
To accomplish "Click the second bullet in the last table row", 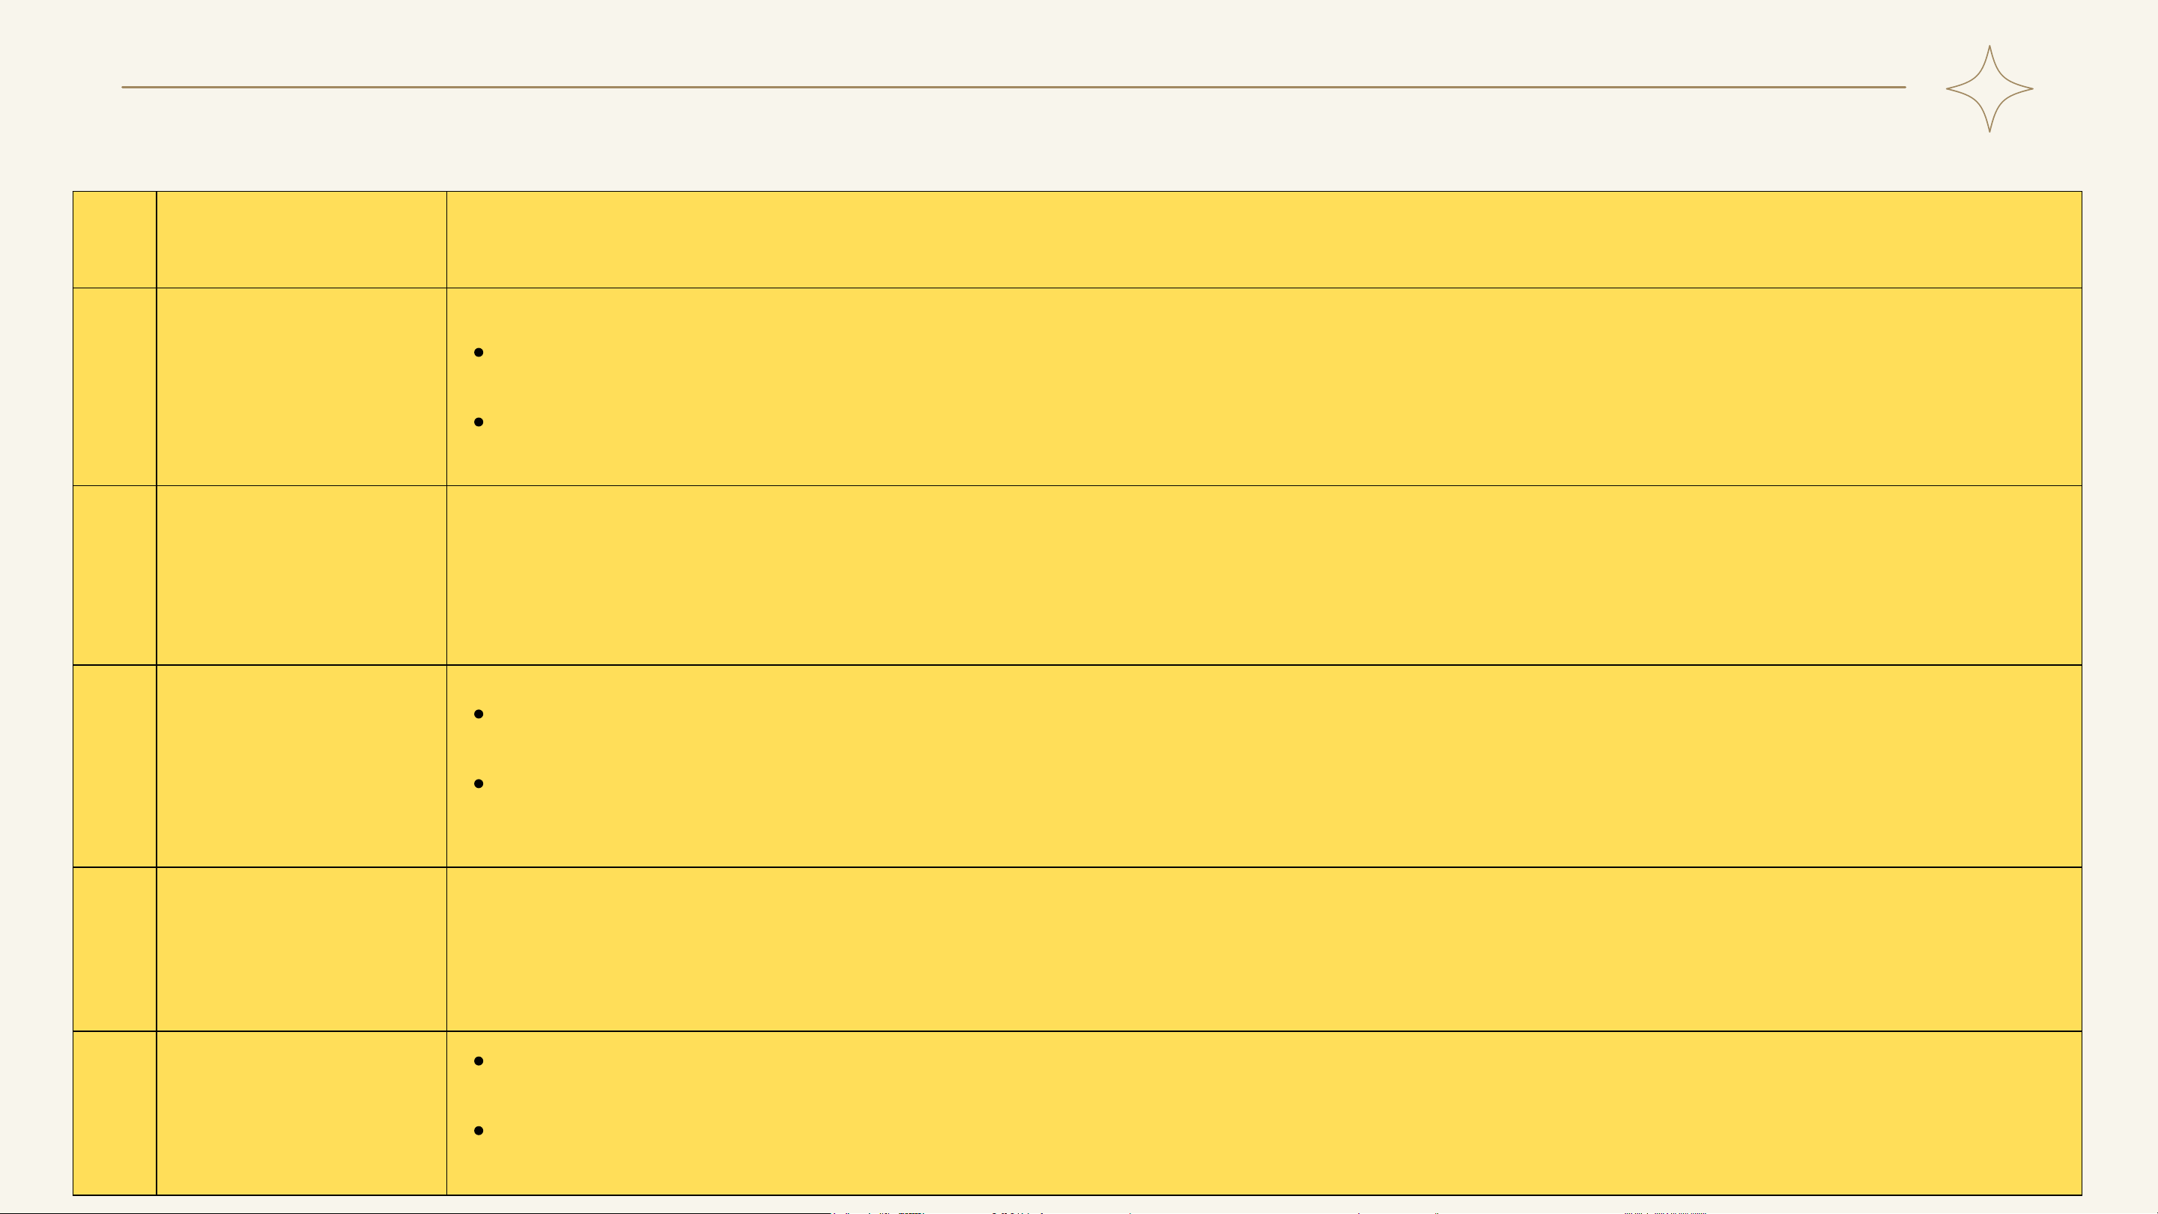I will (x=479, y=1131).
